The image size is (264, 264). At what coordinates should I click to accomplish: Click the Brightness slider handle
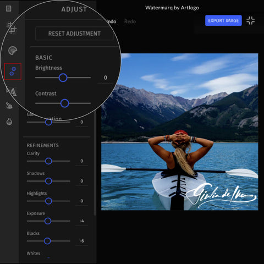point(63,78)
